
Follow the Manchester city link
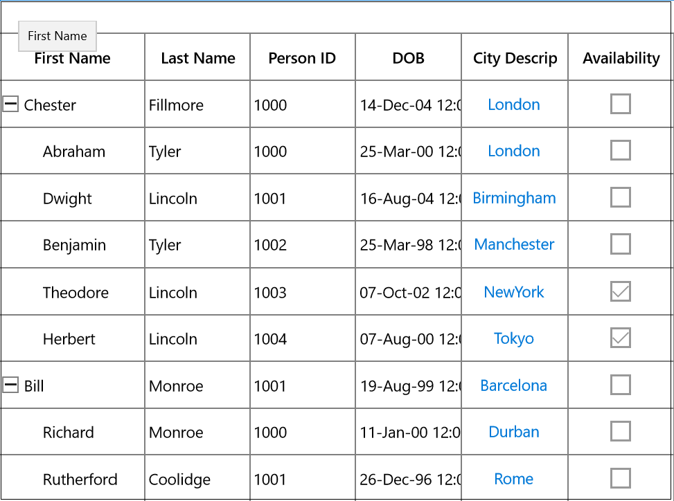pyautogui.click(x=514, y=244)
